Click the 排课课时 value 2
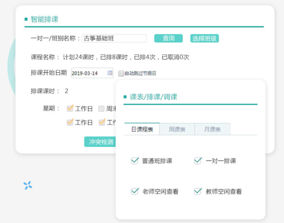Image resolution: width=284 pixels, height=223 pixels. (67, 91)
